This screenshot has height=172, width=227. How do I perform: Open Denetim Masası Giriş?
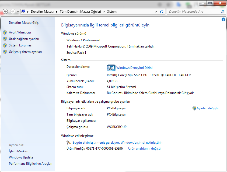[x=24, y=23]
